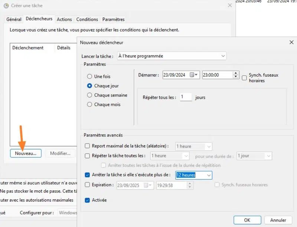This screenshot has width=297, height=227.
Task: Select the Chaque semaine radio option
Action: tap(89, 95)
